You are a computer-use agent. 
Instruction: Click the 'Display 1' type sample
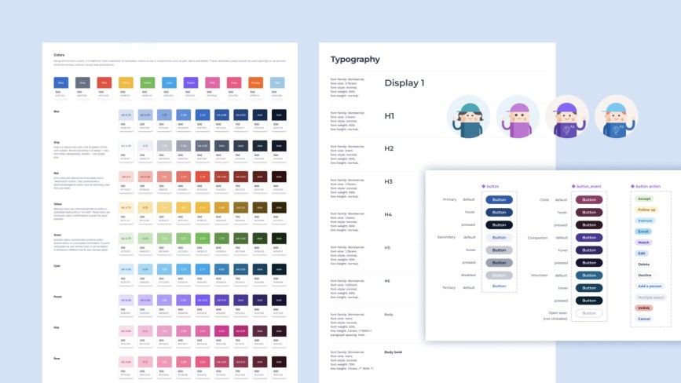[x=405, y=83]
